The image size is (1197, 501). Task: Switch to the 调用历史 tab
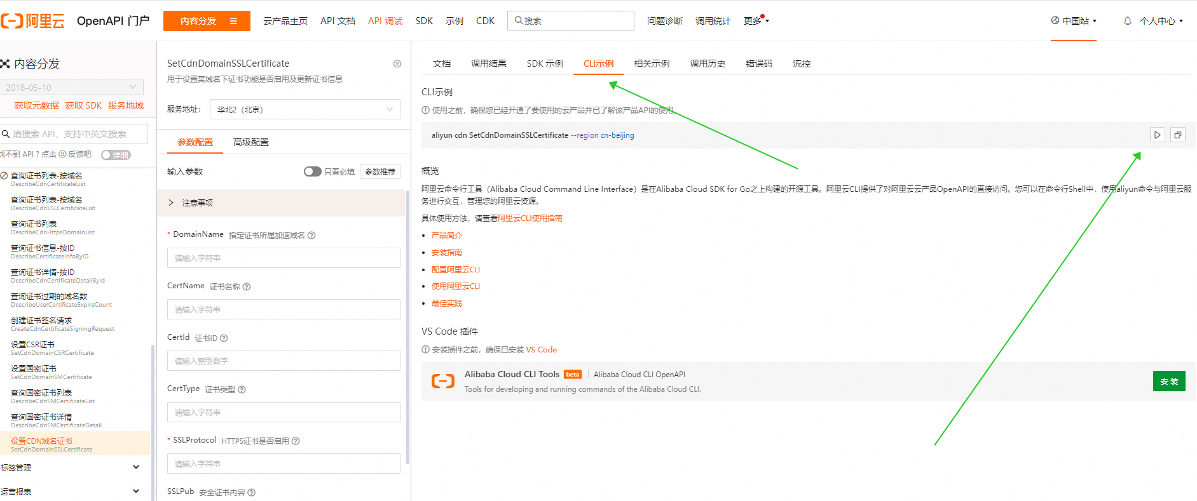tap(708, 63)
